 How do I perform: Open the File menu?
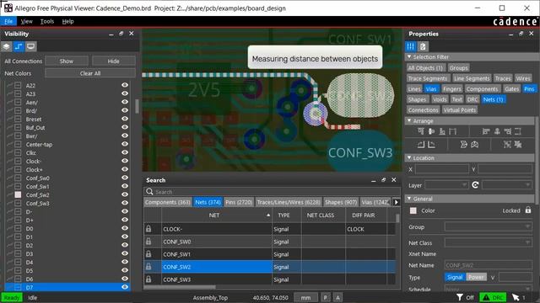pos(8,21)
